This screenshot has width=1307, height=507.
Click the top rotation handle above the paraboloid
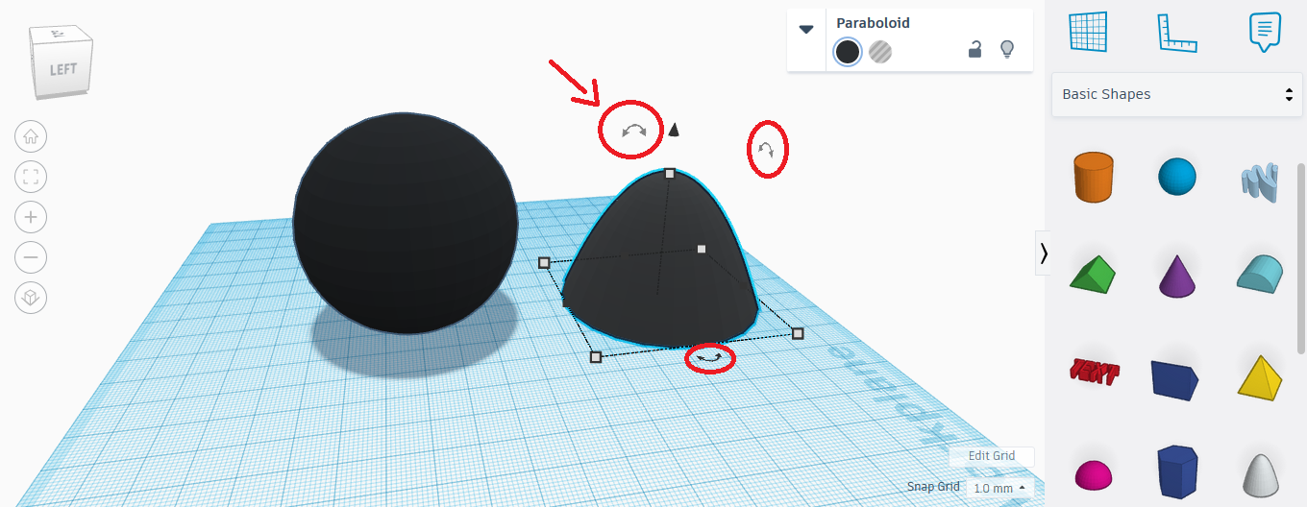pos(633,131)
